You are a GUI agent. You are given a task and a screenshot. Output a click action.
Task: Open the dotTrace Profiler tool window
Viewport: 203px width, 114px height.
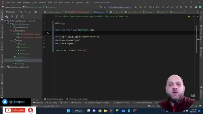coord(121,103)
